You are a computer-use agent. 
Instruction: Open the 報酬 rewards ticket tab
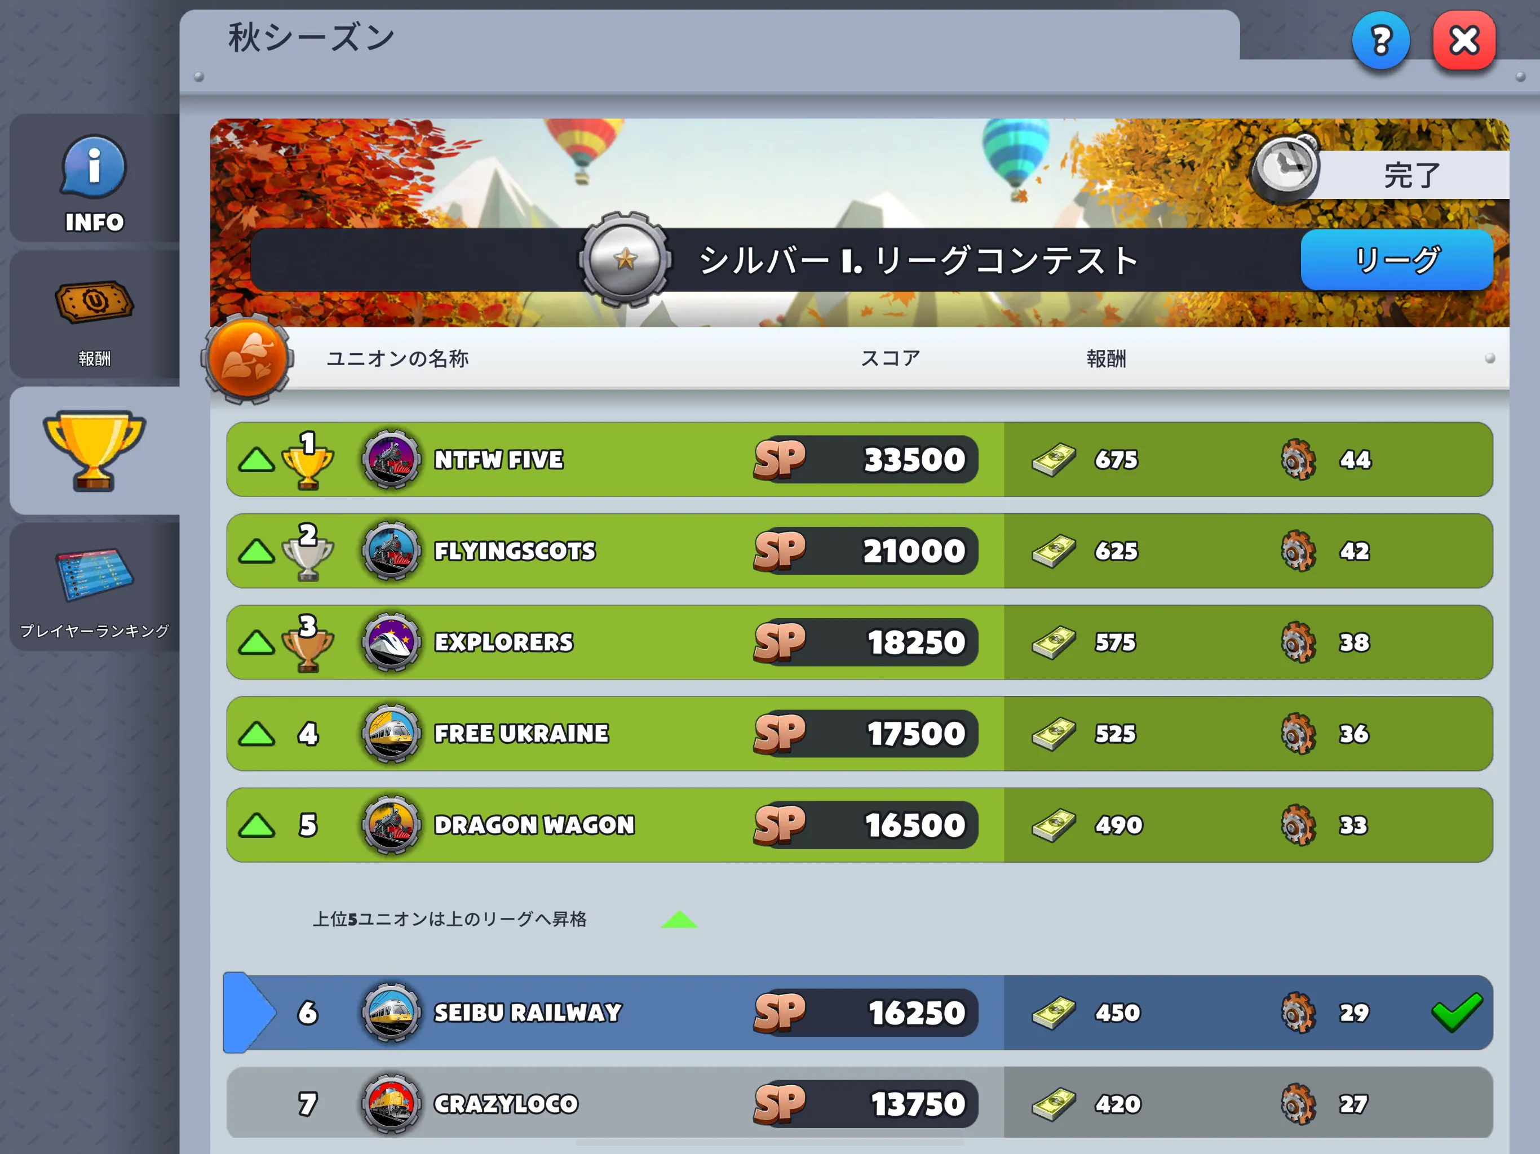coord(95,316)
